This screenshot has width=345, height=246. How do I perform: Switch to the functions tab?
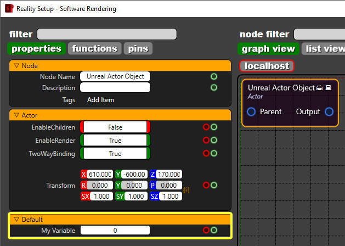click(95, 48)
